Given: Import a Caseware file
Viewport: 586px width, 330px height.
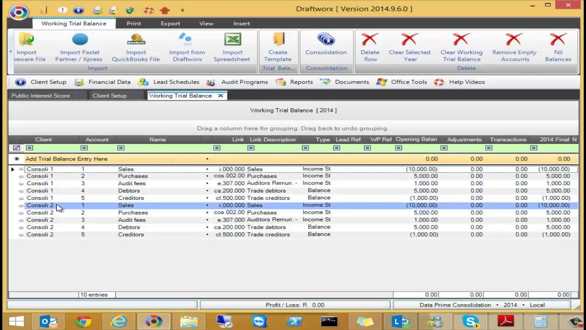Looking at the screenshot, I should pyautogui.click(x=28, y=47).
